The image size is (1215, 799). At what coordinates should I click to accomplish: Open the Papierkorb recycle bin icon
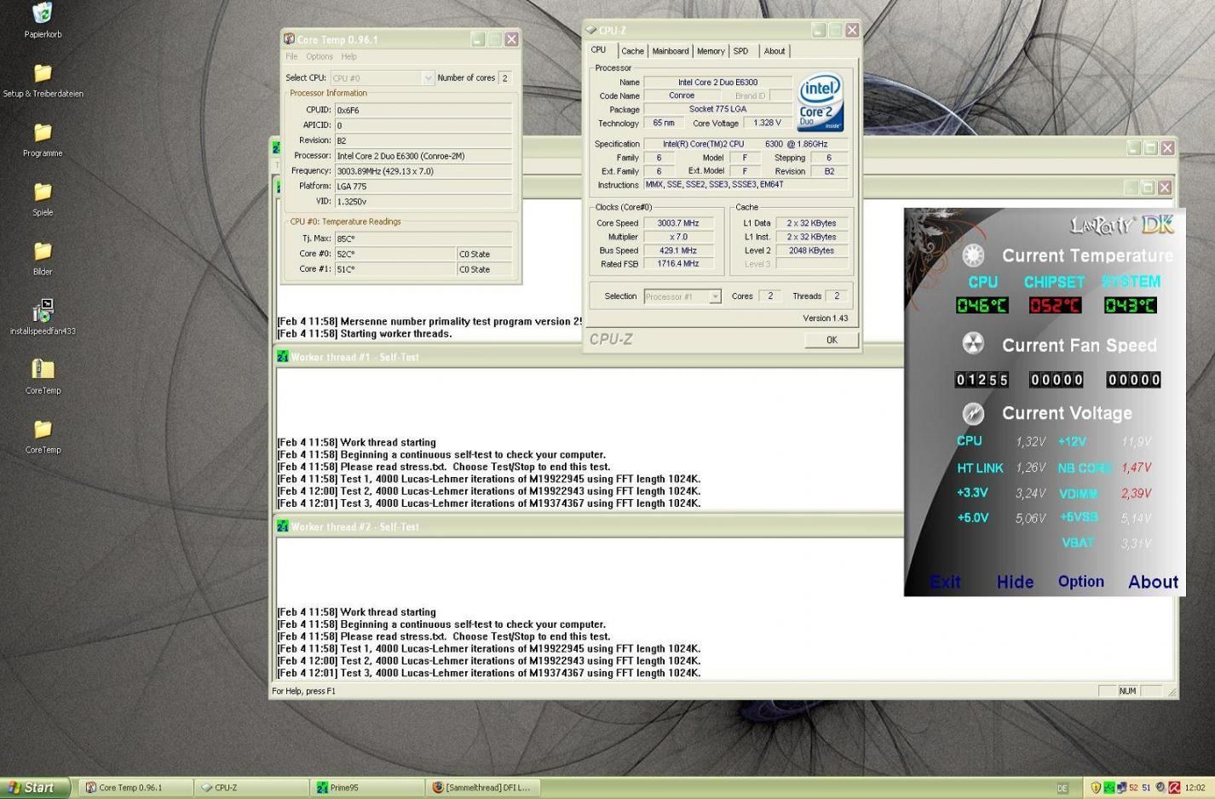[43, 14]
